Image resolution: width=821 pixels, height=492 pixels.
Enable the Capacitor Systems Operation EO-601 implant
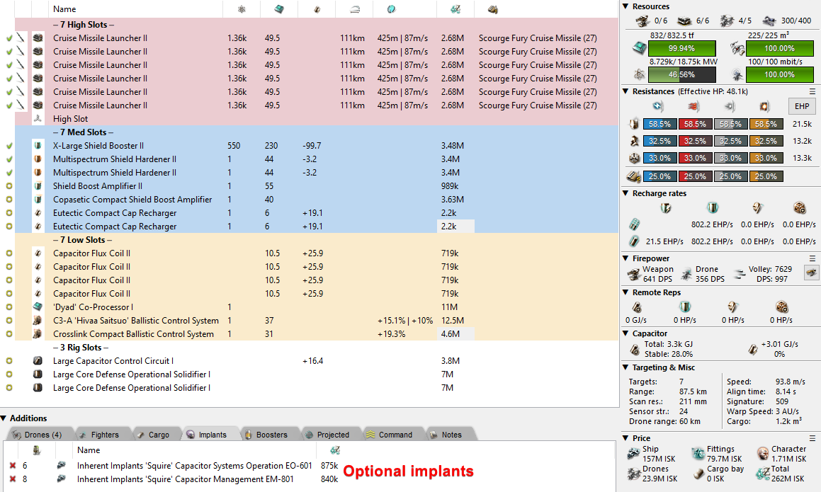pyautogui.click(x=12, y=466)
